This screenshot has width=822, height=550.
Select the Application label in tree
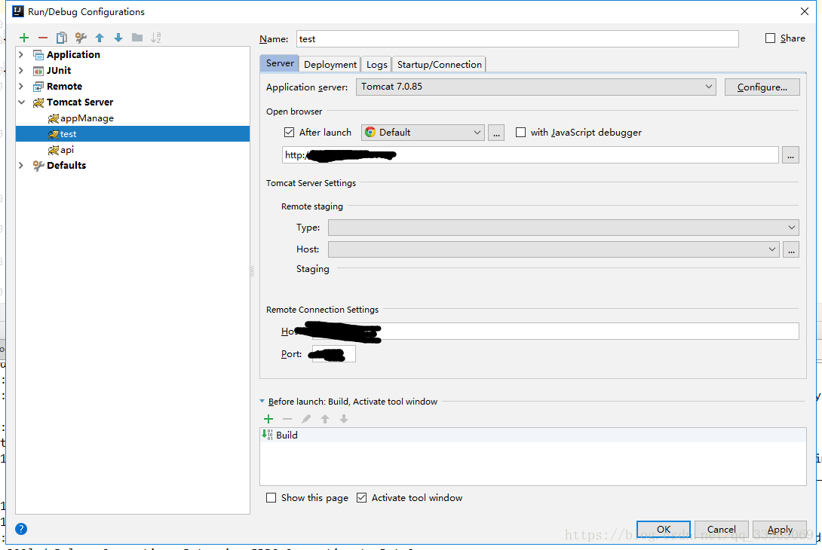(73, 54)
